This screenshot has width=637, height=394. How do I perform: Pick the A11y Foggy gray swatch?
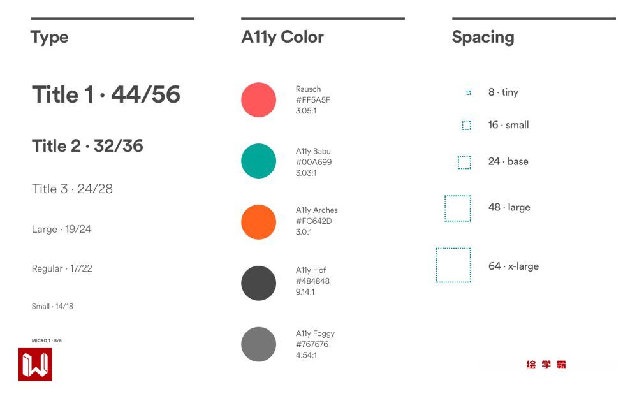pos(258,344)
